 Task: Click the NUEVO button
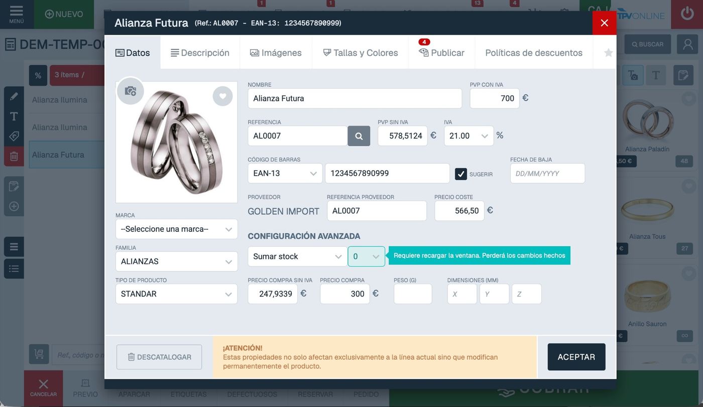pyautogui.click(x=64, y=14)
